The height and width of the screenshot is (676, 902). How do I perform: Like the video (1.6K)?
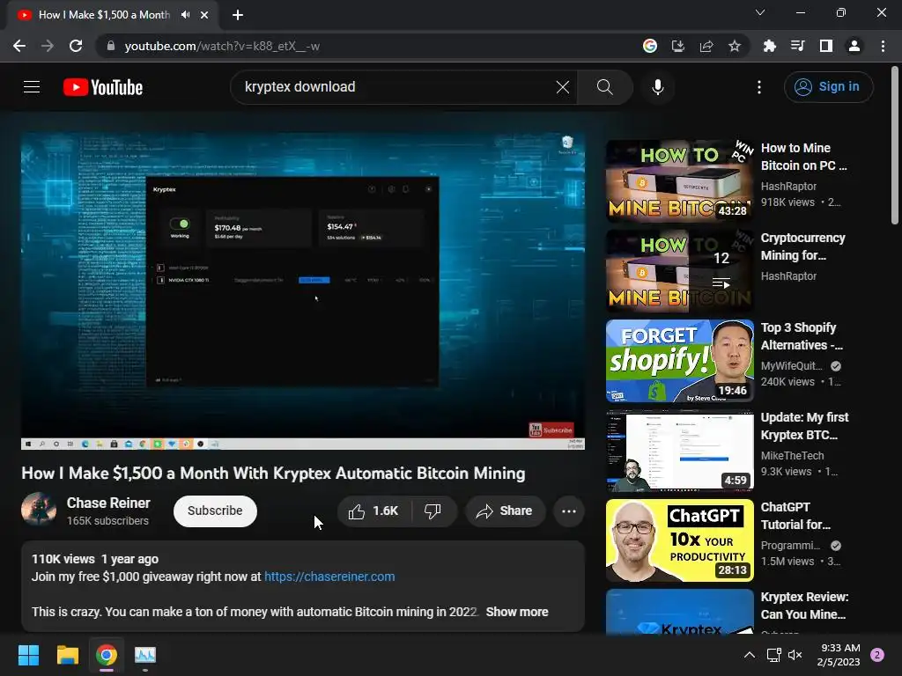tap(373, 511)
